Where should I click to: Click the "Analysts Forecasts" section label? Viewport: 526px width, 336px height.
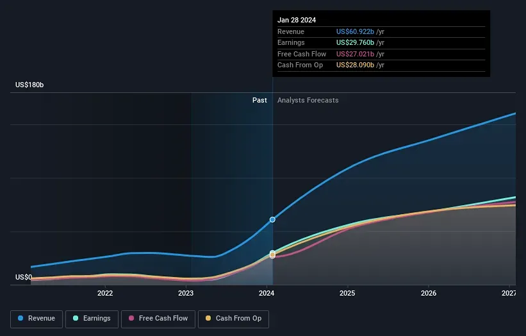[x=308, y=101]
